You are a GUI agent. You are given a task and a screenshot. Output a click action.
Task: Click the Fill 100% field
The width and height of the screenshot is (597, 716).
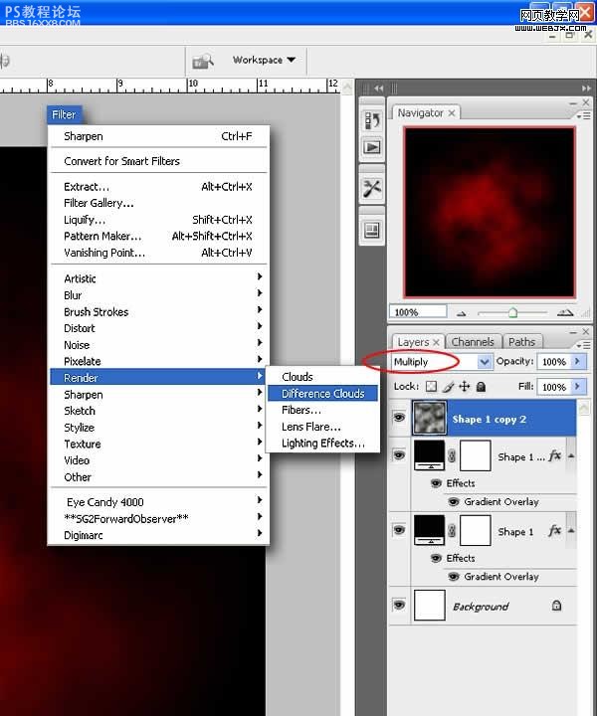coord(554,387)
